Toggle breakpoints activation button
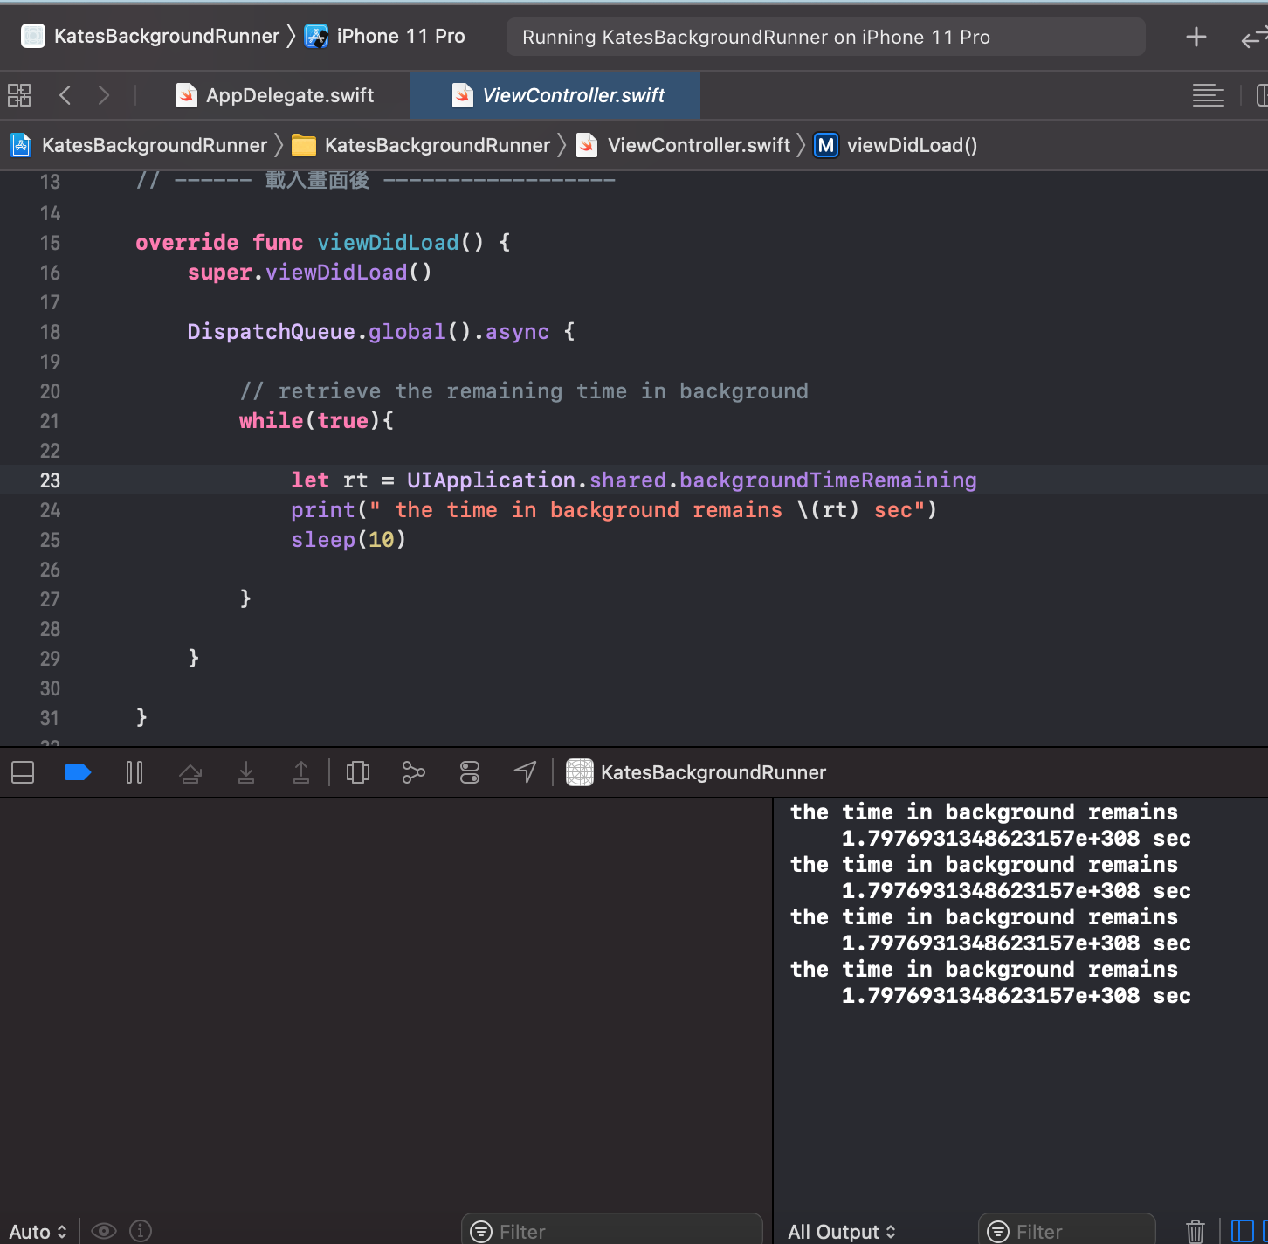The height and width of the screenshot is (1244, 1268). click(78, 772)
